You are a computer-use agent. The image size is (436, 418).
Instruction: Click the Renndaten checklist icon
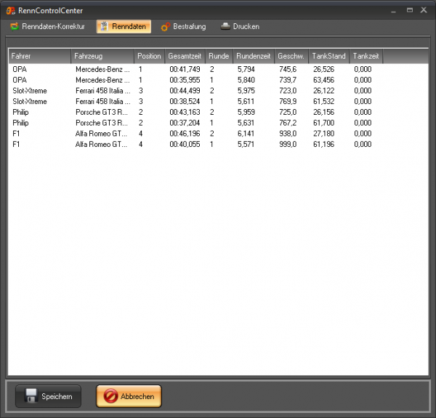click(x=104, y=26)
